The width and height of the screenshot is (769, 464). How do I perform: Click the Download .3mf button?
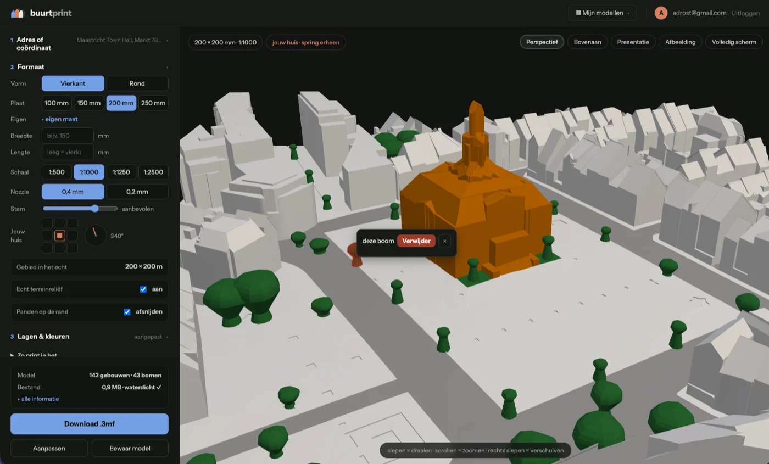[x=90, y=424]
